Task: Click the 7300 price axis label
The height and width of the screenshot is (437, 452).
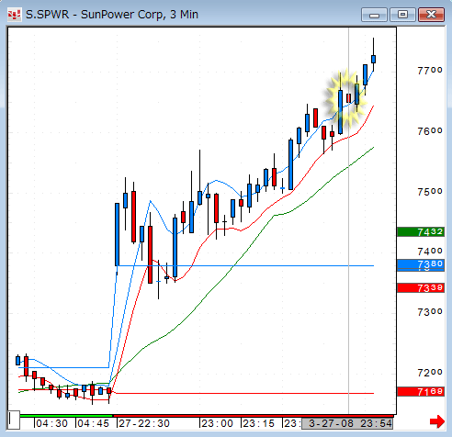Action: point(430,312)
